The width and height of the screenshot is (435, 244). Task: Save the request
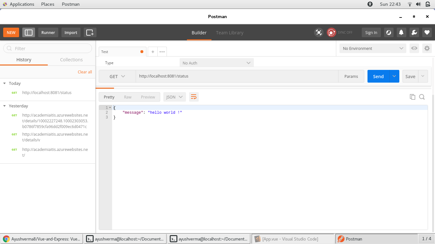(410, 76)
